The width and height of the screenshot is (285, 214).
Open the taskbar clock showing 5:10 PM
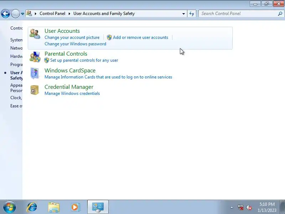pyautogui.click(x=267, y=207)
